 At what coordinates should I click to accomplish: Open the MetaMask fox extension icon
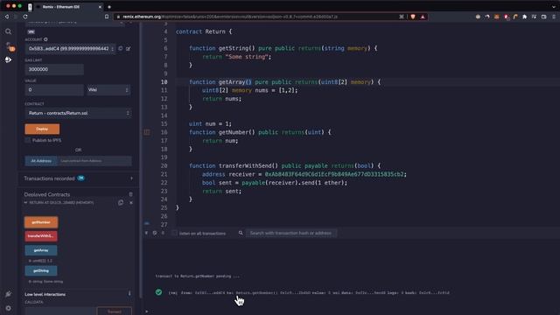[497, 17]
